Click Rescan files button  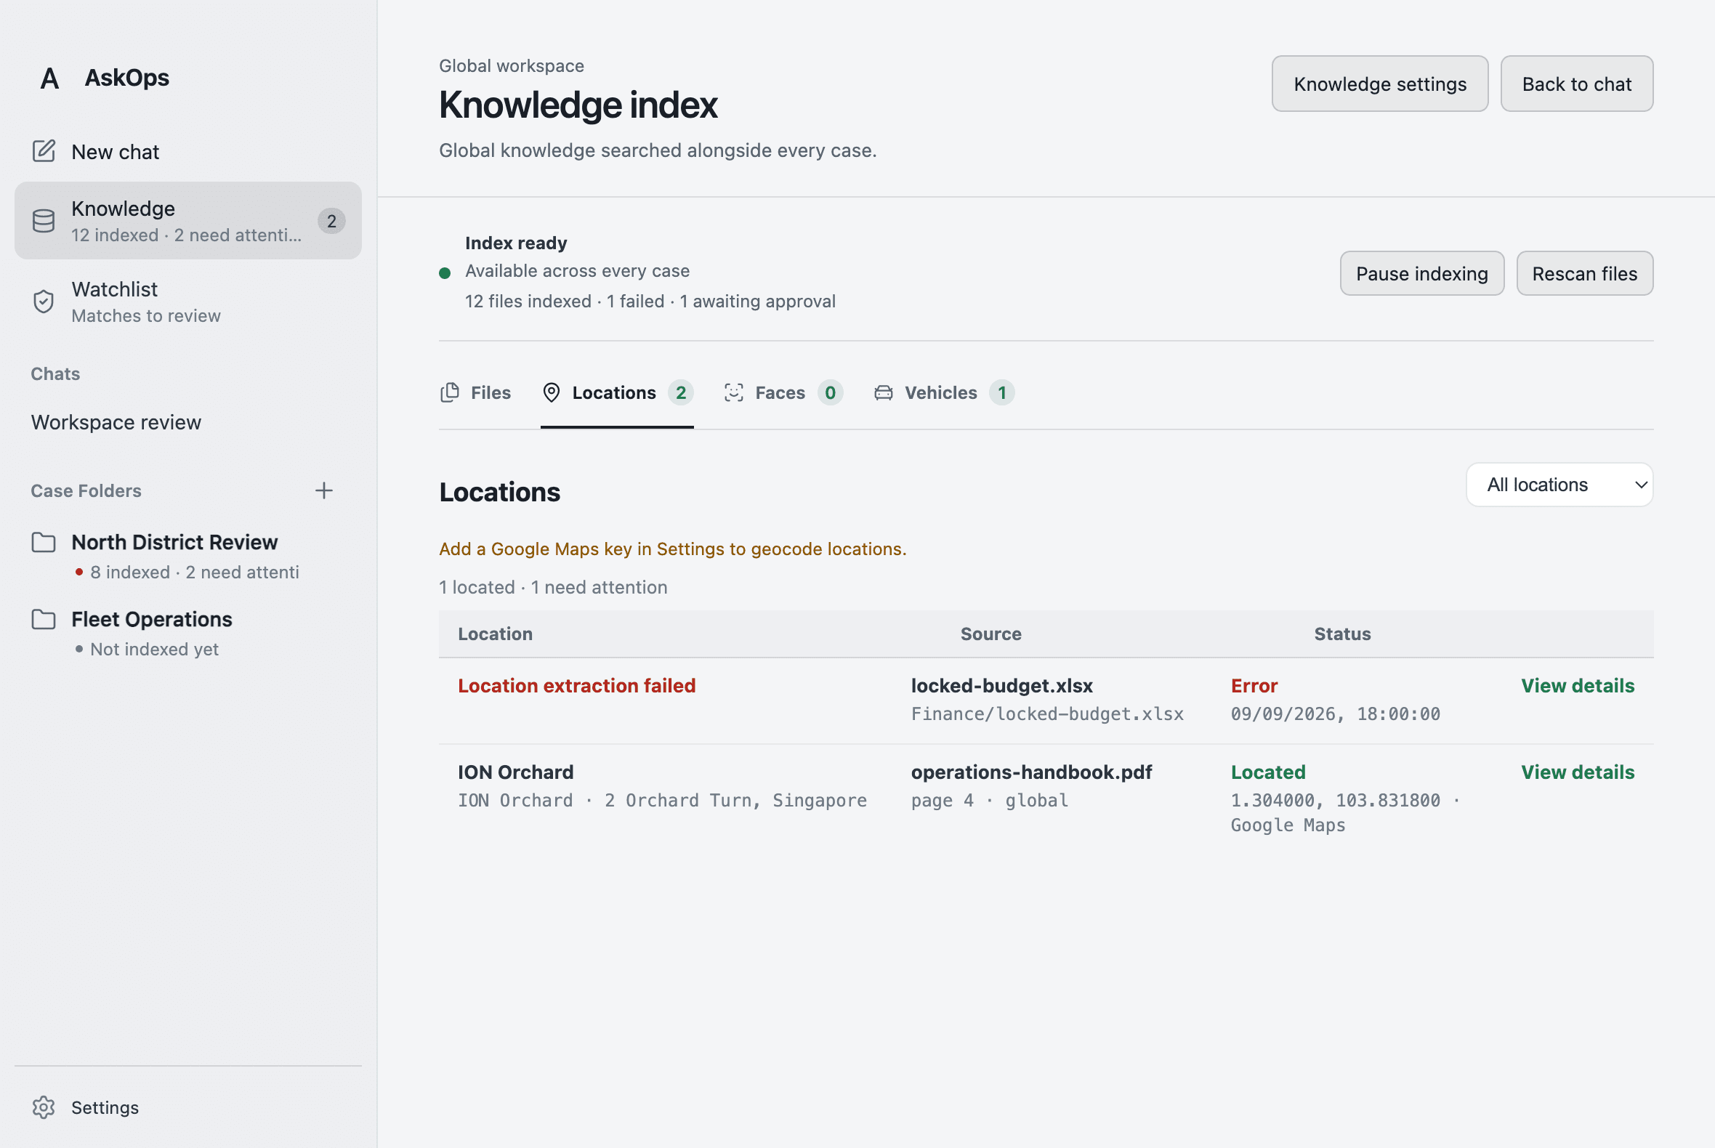pos(1585,274)
